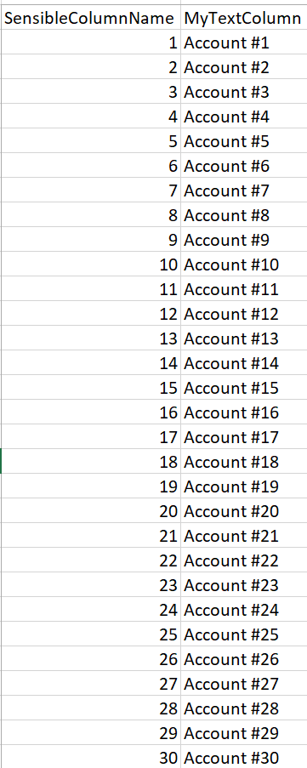The image size is (307, 768).
Task: Select the Account #15 text cell
Action: pos(244,388)
